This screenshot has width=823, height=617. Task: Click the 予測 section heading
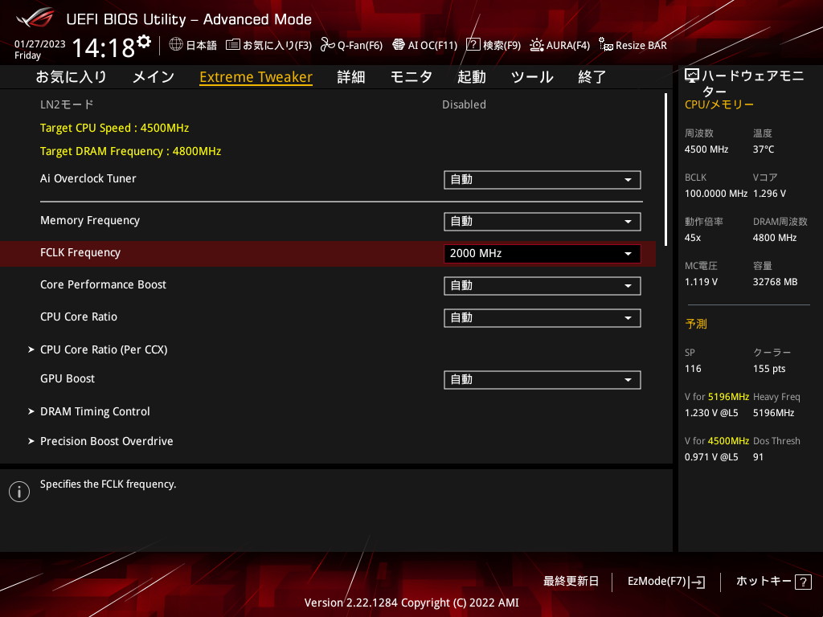(696, 324)
